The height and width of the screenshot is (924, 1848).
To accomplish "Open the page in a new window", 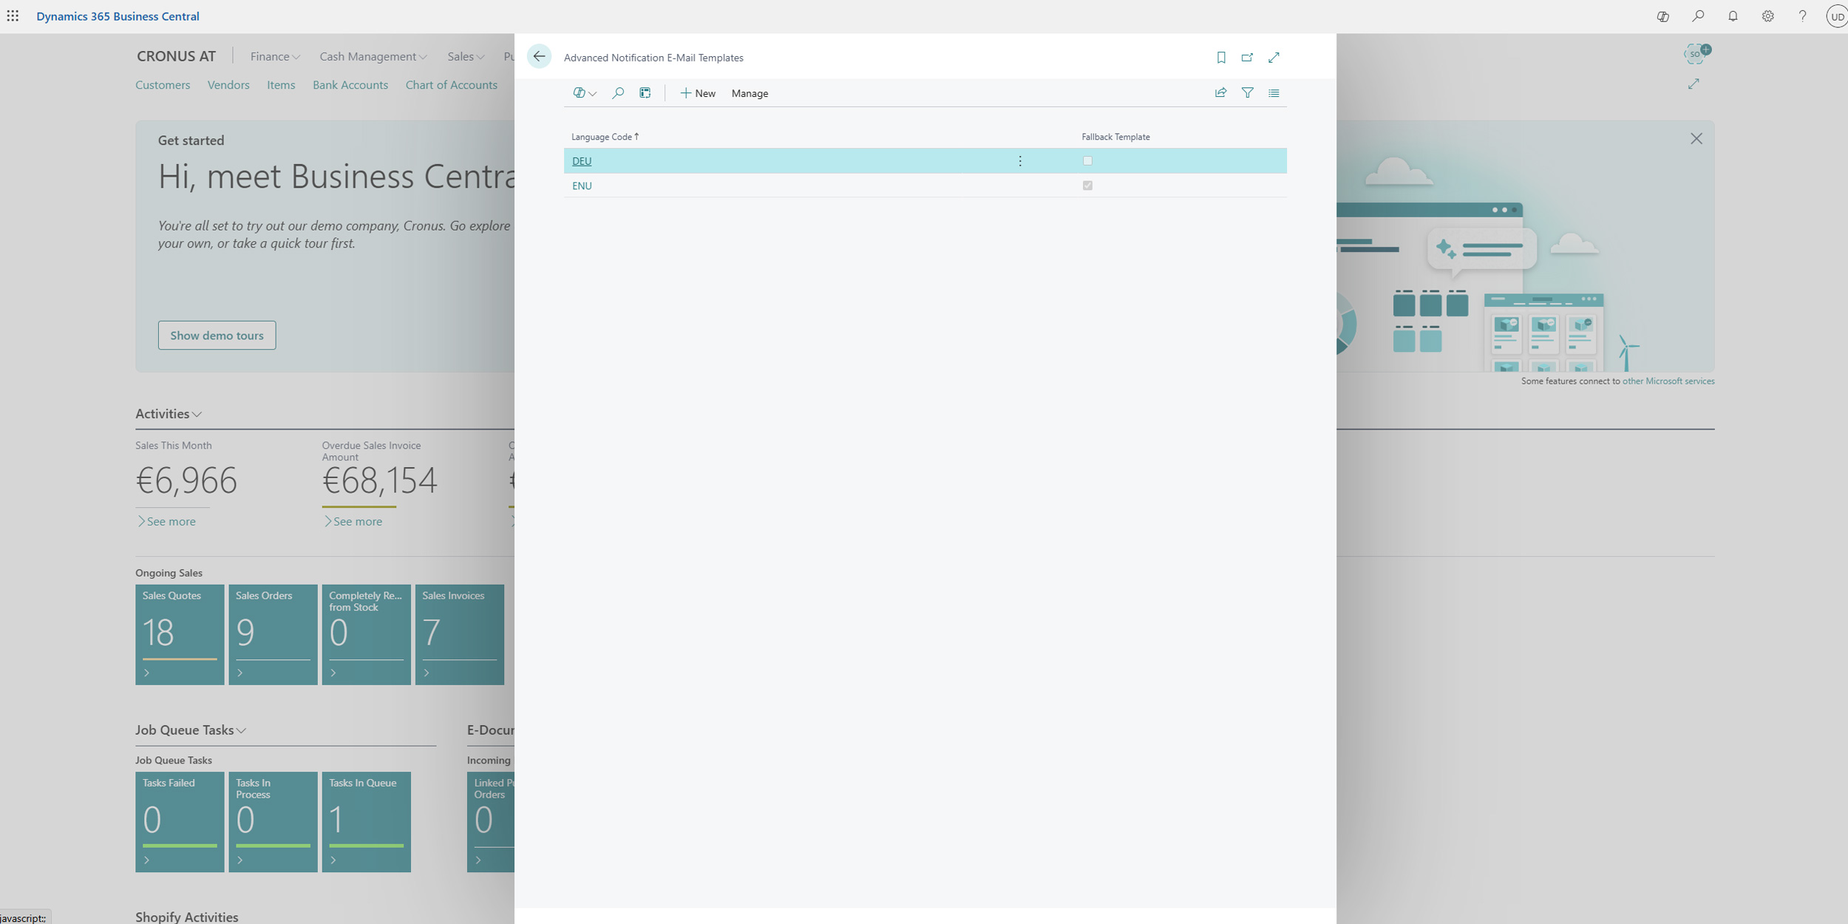I will (x=1248, y=57).
